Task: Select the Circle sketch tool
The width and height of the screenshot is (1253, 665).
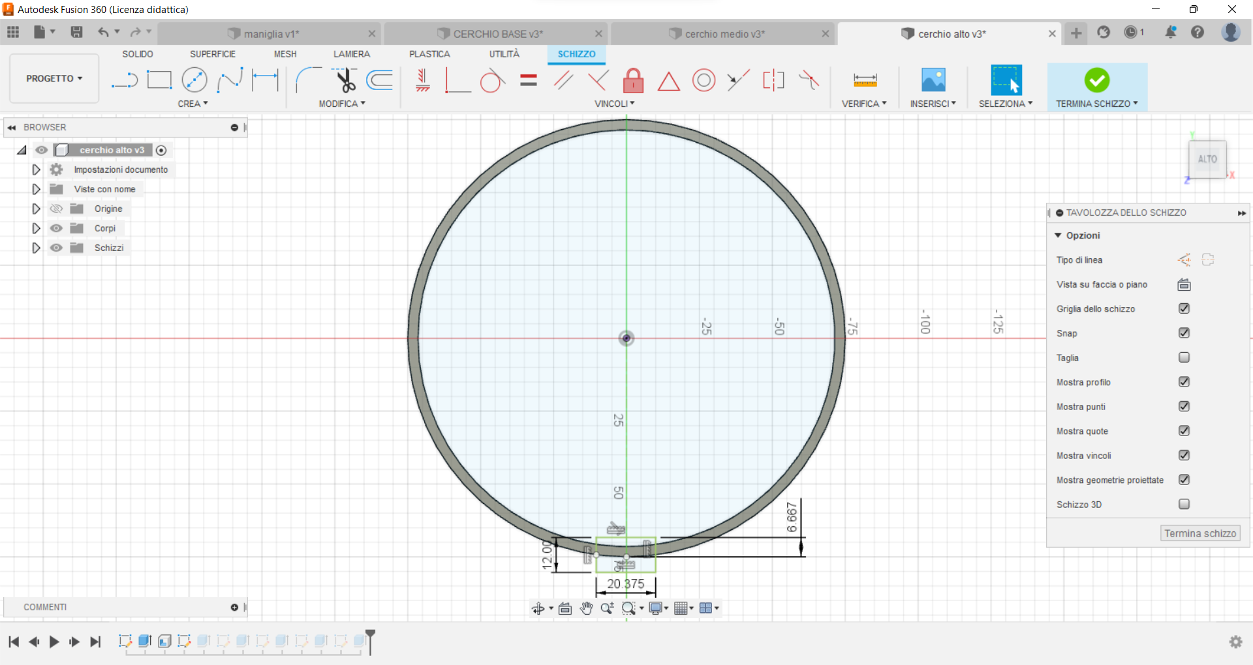Action: click(x=194, y=80)
